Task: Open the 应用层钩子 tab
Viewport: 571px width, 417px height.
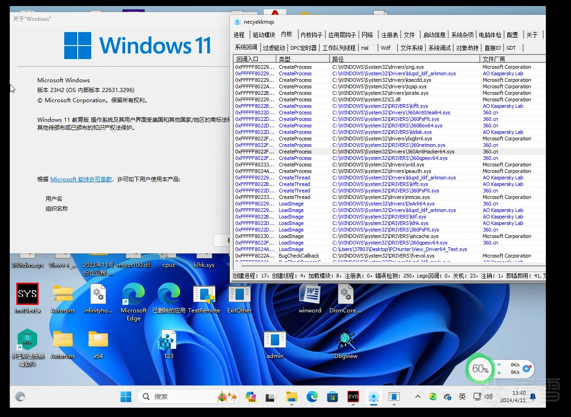Action: (342, 35)
